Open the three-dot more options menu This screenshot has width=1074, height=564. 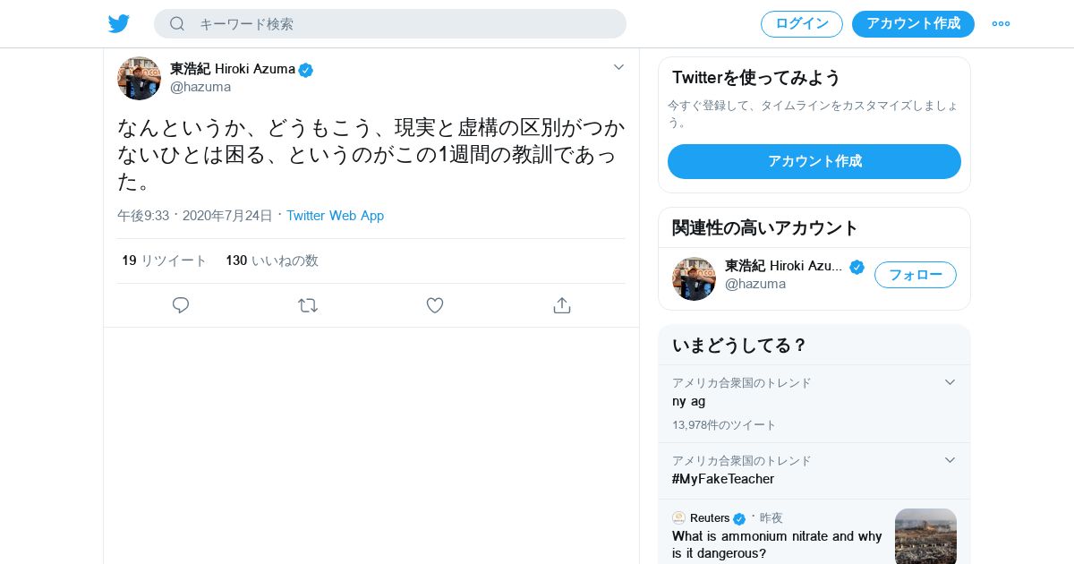[1001, 23]
